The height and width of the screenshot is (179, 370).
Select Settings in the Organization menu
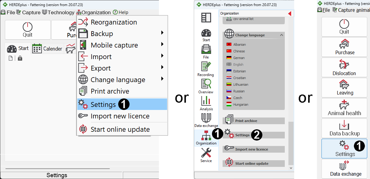(103, 104)
